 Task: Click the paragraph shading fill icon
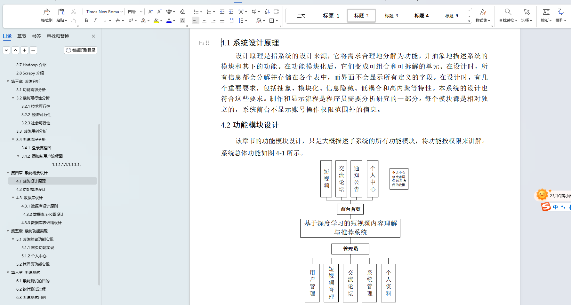259,20
